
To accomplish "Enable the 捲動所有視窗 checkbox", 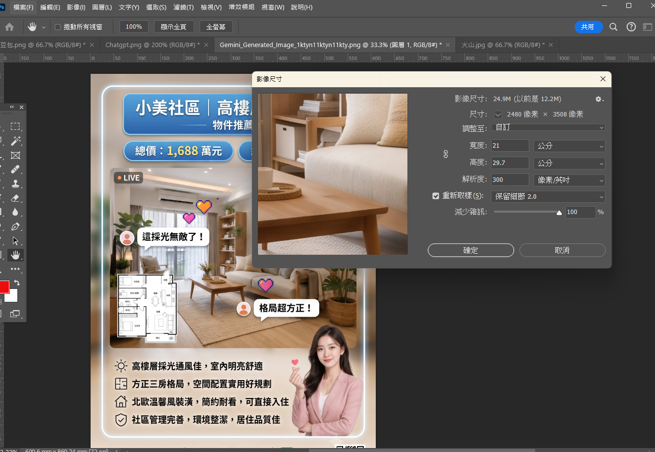I will 57,27.
